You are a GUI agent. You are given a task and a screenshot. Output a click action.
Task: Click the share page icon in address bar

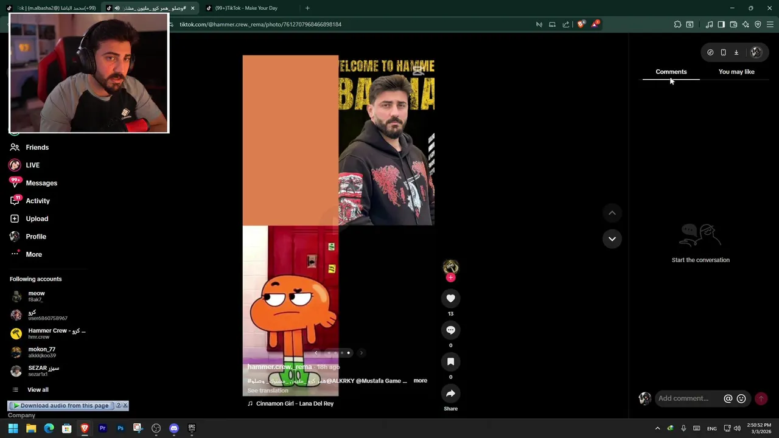566,24
